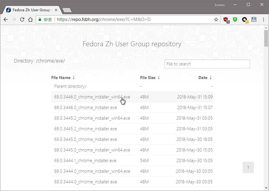This screenshot has height=191, width=269.
Task: Click the scrollbar up arrow
Action: [266, 27]
